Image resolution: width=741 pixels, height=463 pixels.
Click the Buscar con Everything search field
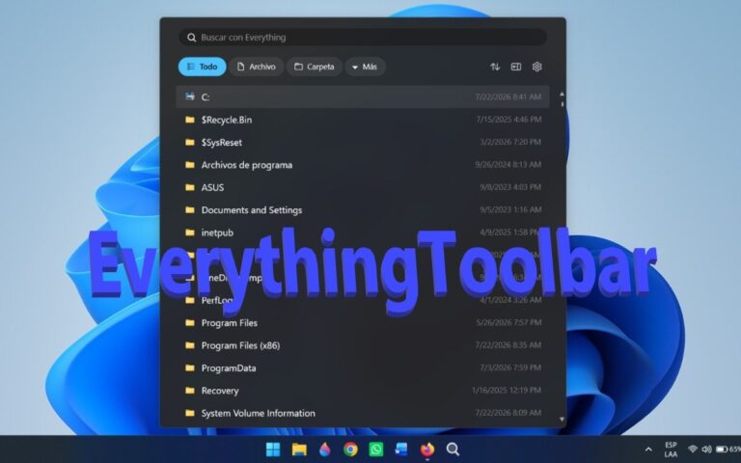363,38
